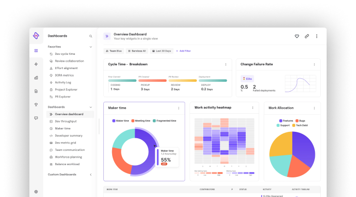This screenshot has width=356, height=197.
Task: Open the bar chart section in left rail
Action: pyautogui.click(x=36, y=77)
